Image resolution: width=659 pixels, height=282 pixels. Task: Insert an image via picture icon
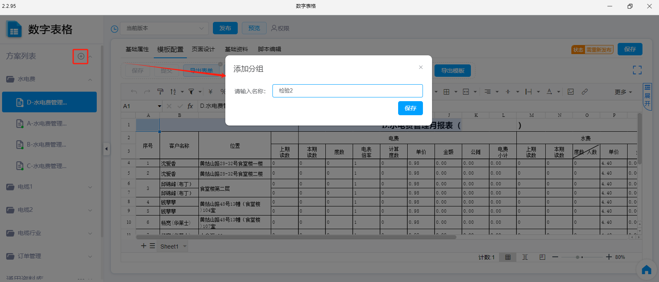click(x=571, y=92)
